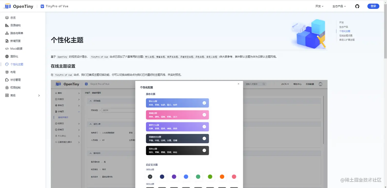
Task: Click 页面配置 in the preview header
Action: 310,84
